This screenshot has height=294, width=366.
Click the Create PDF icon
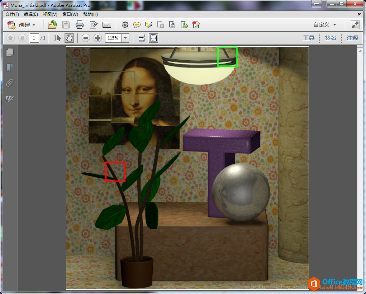(11, 25)
